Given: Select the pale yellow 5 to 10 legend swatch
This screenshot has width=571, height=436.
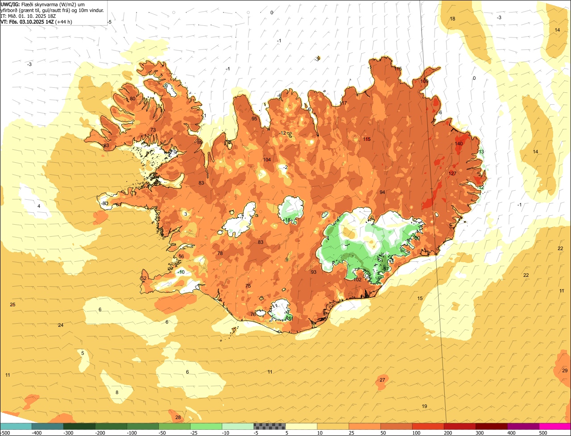Looking at the screenshot, I should click(301, 426).
